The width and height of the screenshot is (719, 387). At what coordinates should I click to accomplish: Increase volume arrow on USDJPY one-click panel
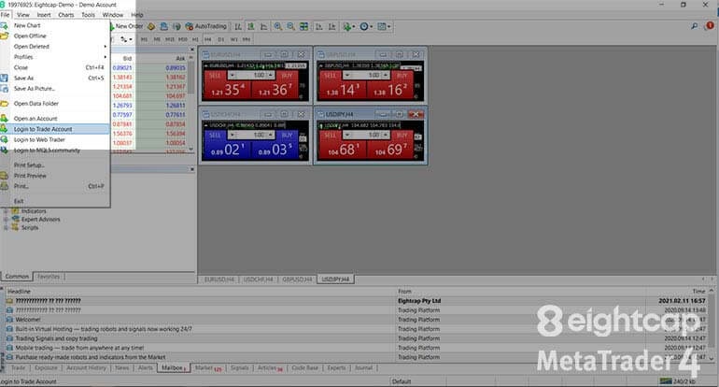coord(386,135)
